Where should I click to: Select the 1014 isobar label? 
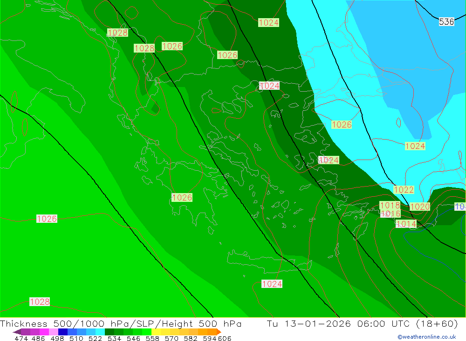tap(406, 224)
